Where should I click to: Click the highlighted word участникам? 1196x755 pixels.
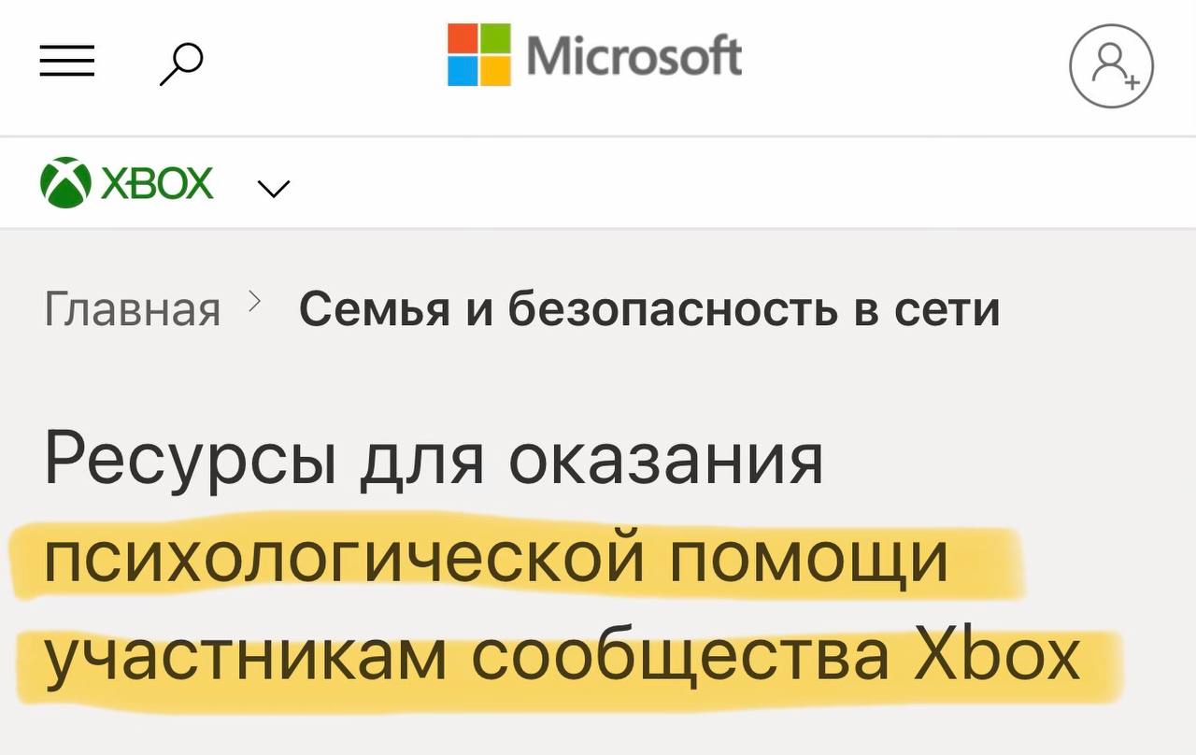(x=245, y=656)
